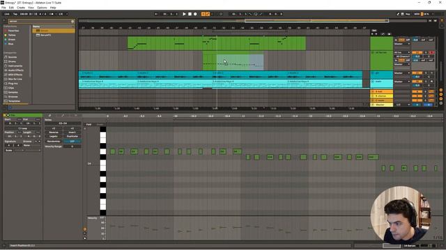This screenshot has width=446, height=250.
Task: Open the Sounds browser category
Action: coord(13,57)
